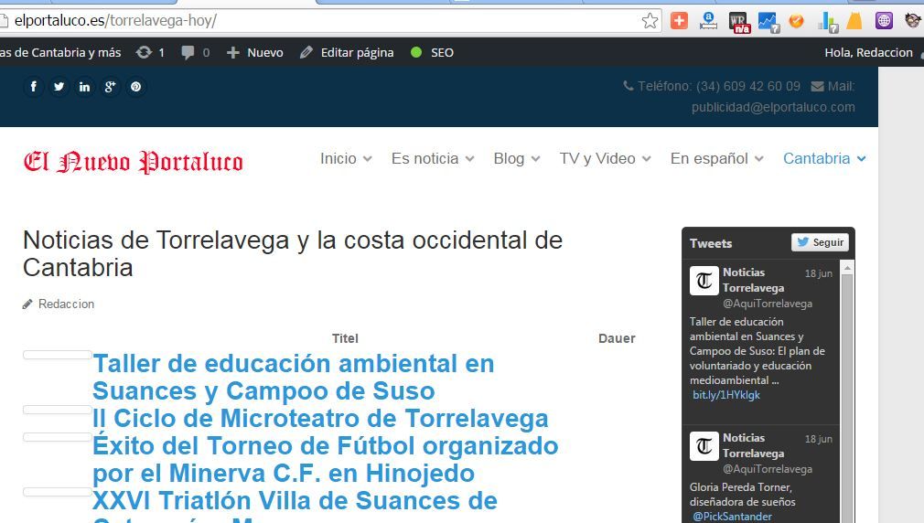The height and width of the screenshot is (523, 924).
Task: Open the Inicio menu
Action: pos(346,158)
